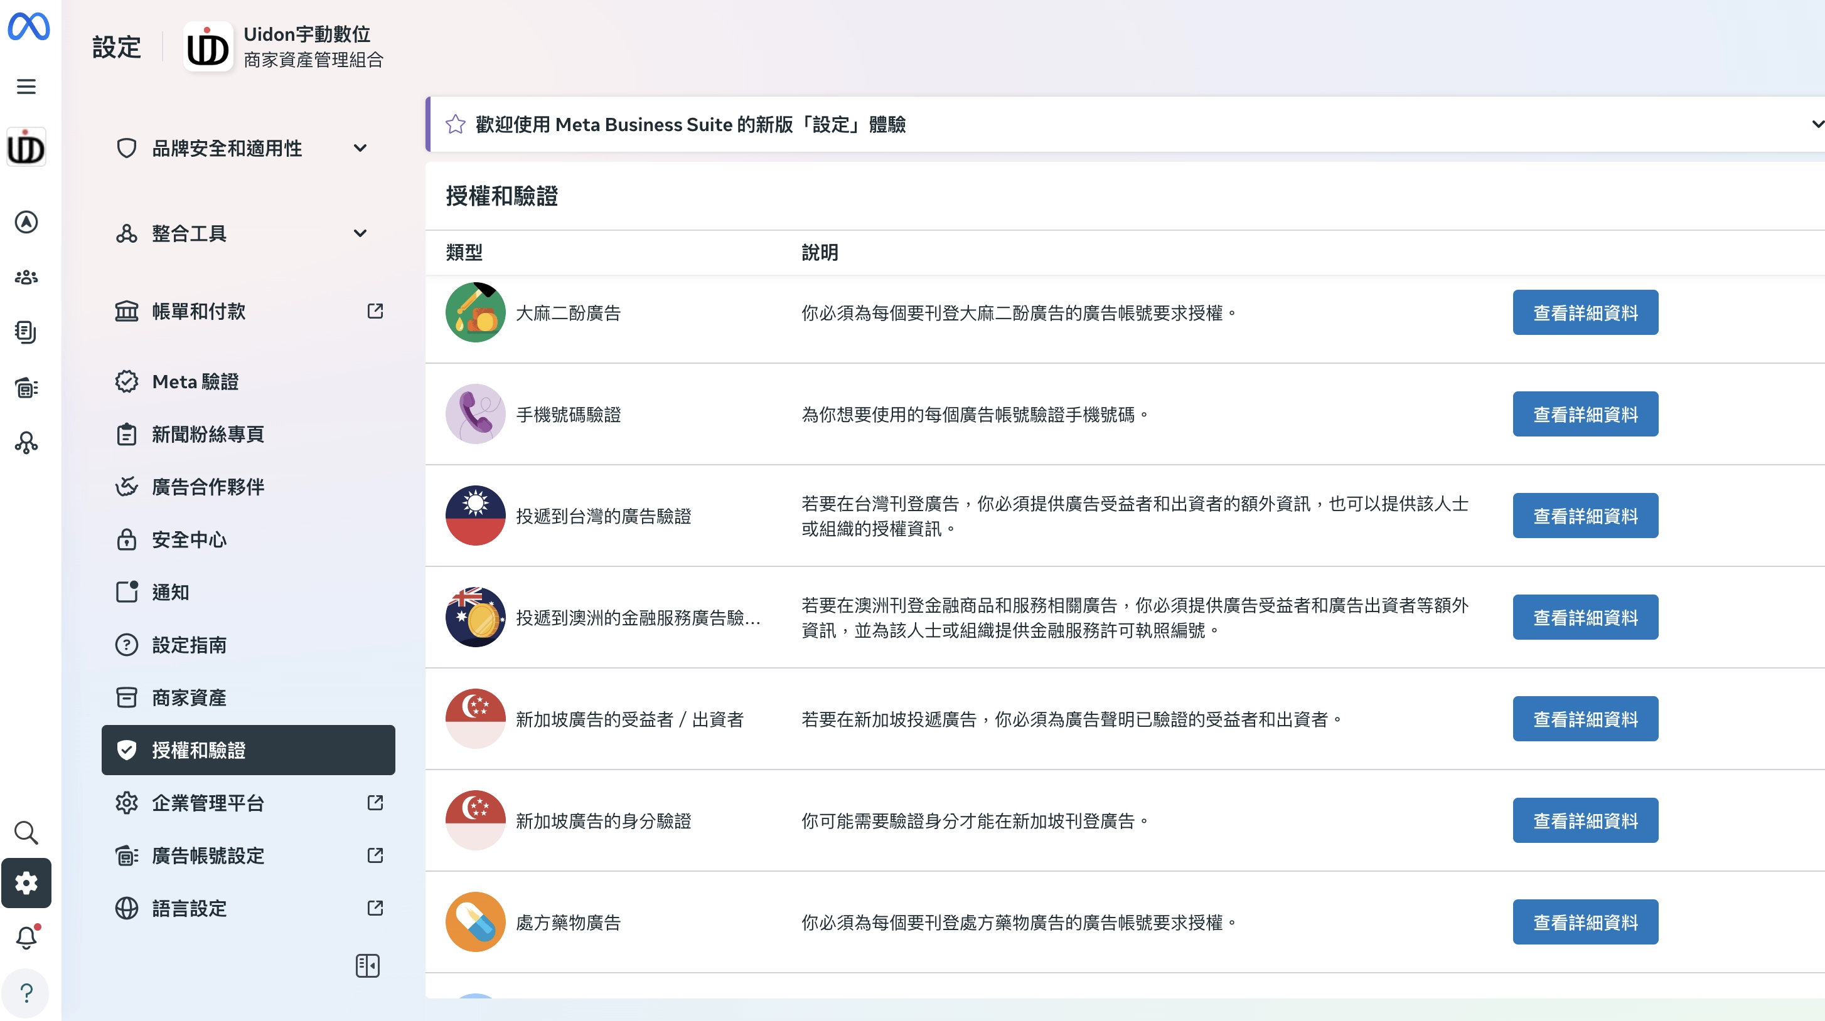This screenshot has width=1825, height=1021.
Task: Click external link icon next to 語言設定
Action: coord(375,907)
